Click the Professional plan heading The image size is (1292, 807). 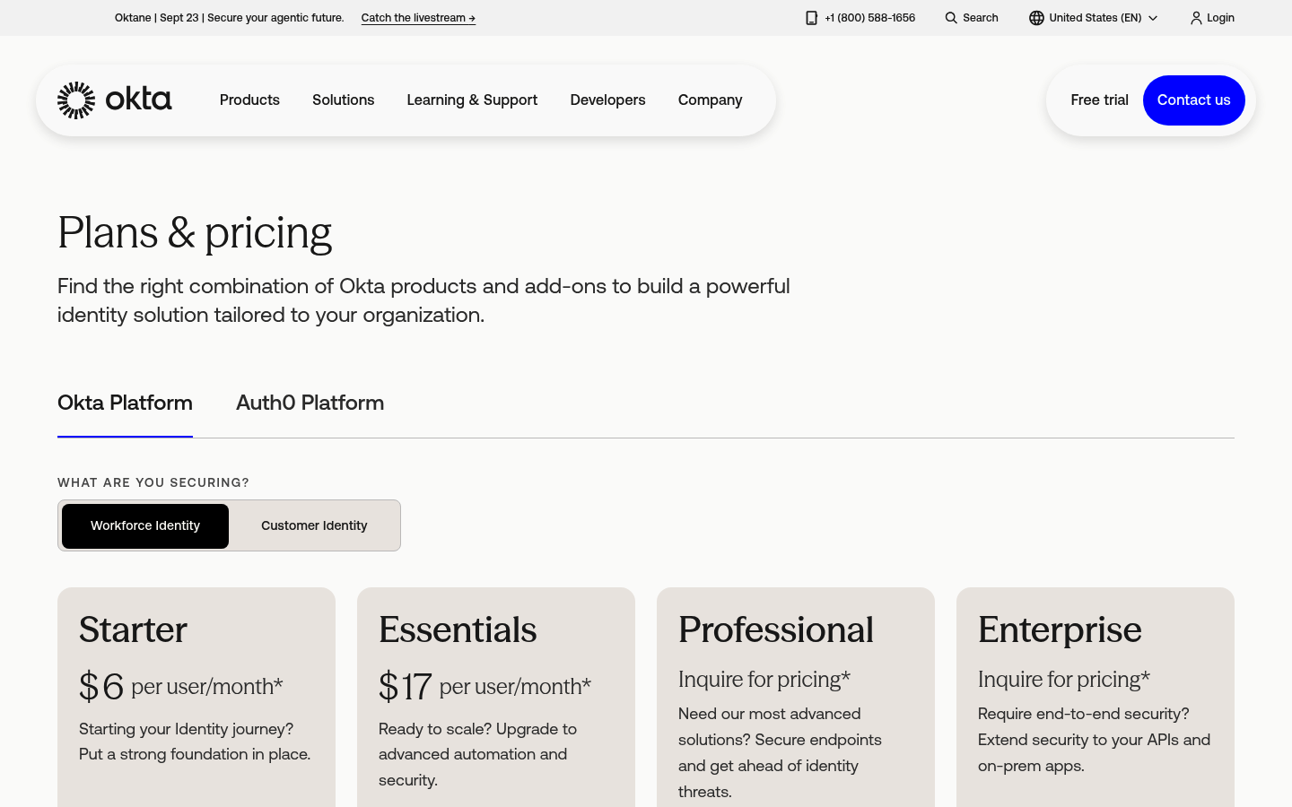coord(776,630)
